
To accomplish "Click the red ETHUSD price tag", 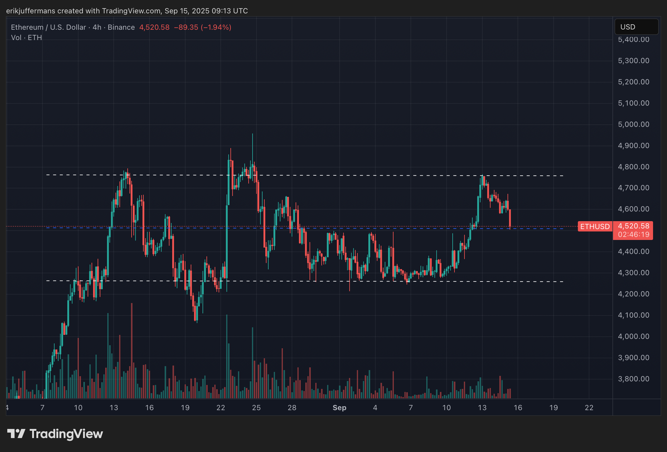I will point(595,227).
